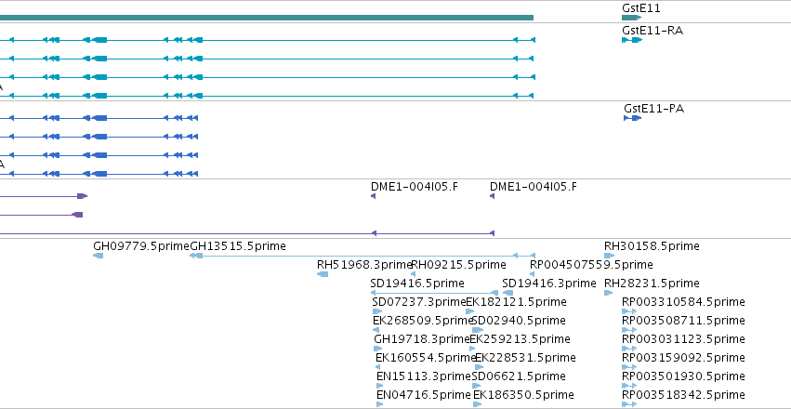Click the GstE11 gene arrow glyph
791x409 pixels.
pos(631,18)
